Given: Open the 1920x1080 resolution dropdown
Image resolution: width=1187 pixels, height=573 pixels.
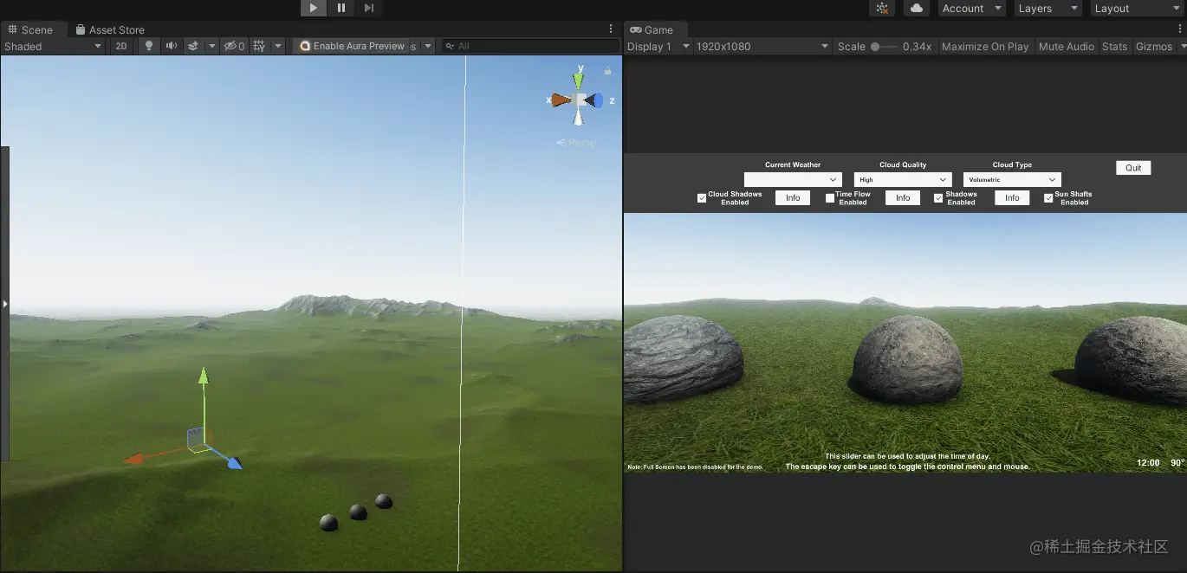Looking at the screenshot, I should pyautogui.click(x=762, y=46).
